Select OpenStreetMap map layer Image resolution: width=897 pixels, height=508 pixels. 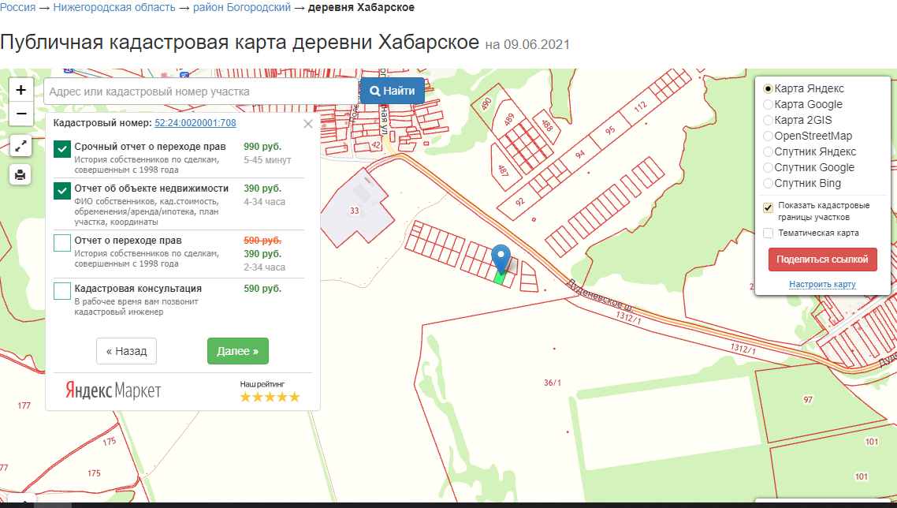point(769,136)
